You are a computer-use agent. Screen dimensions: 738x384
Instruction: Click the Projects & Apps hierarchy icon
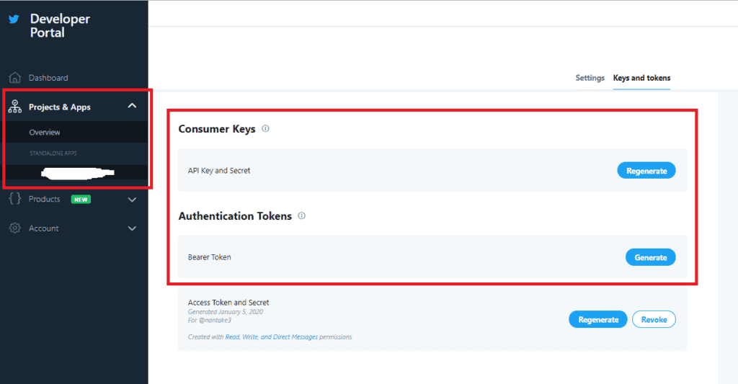14,107
